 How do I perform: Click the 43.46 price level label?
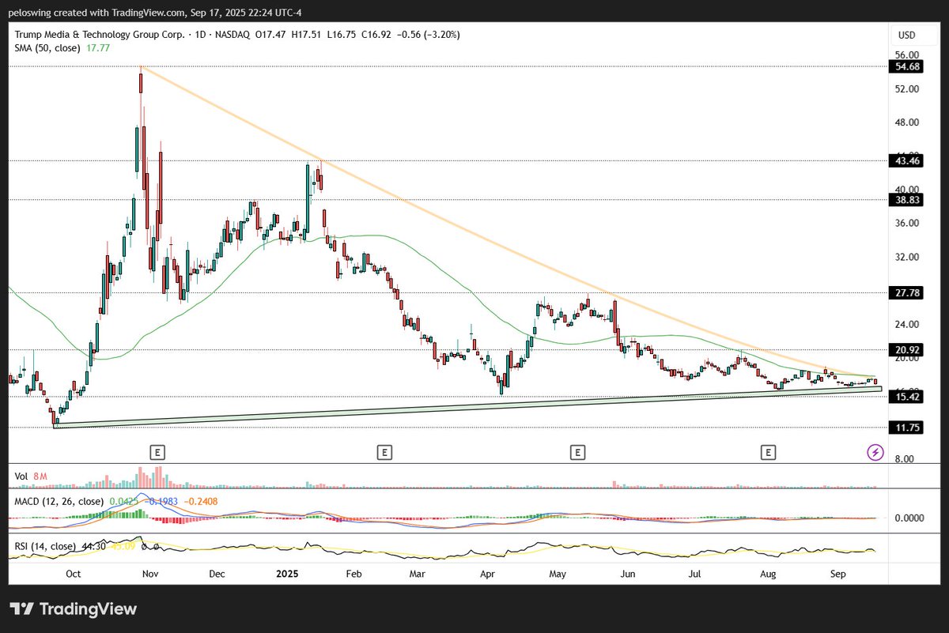pos(907,160)
